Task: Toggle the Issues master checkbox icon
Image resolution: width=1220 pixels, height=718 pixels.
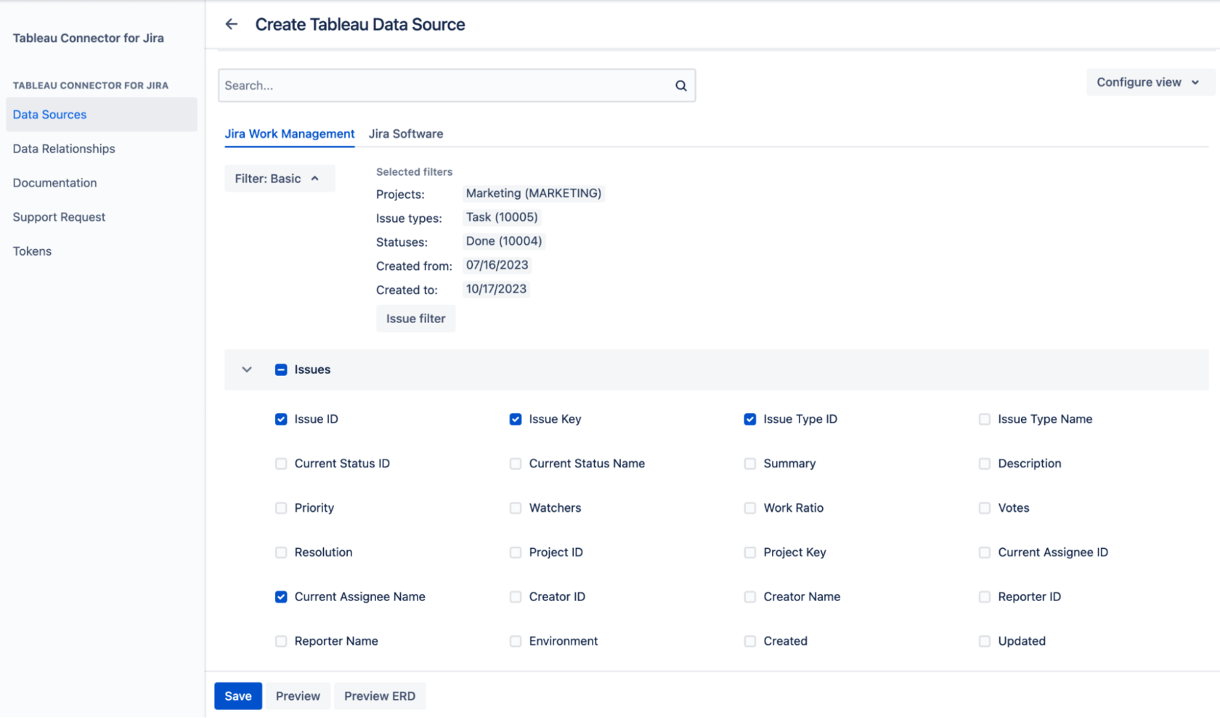Action: 280,370
